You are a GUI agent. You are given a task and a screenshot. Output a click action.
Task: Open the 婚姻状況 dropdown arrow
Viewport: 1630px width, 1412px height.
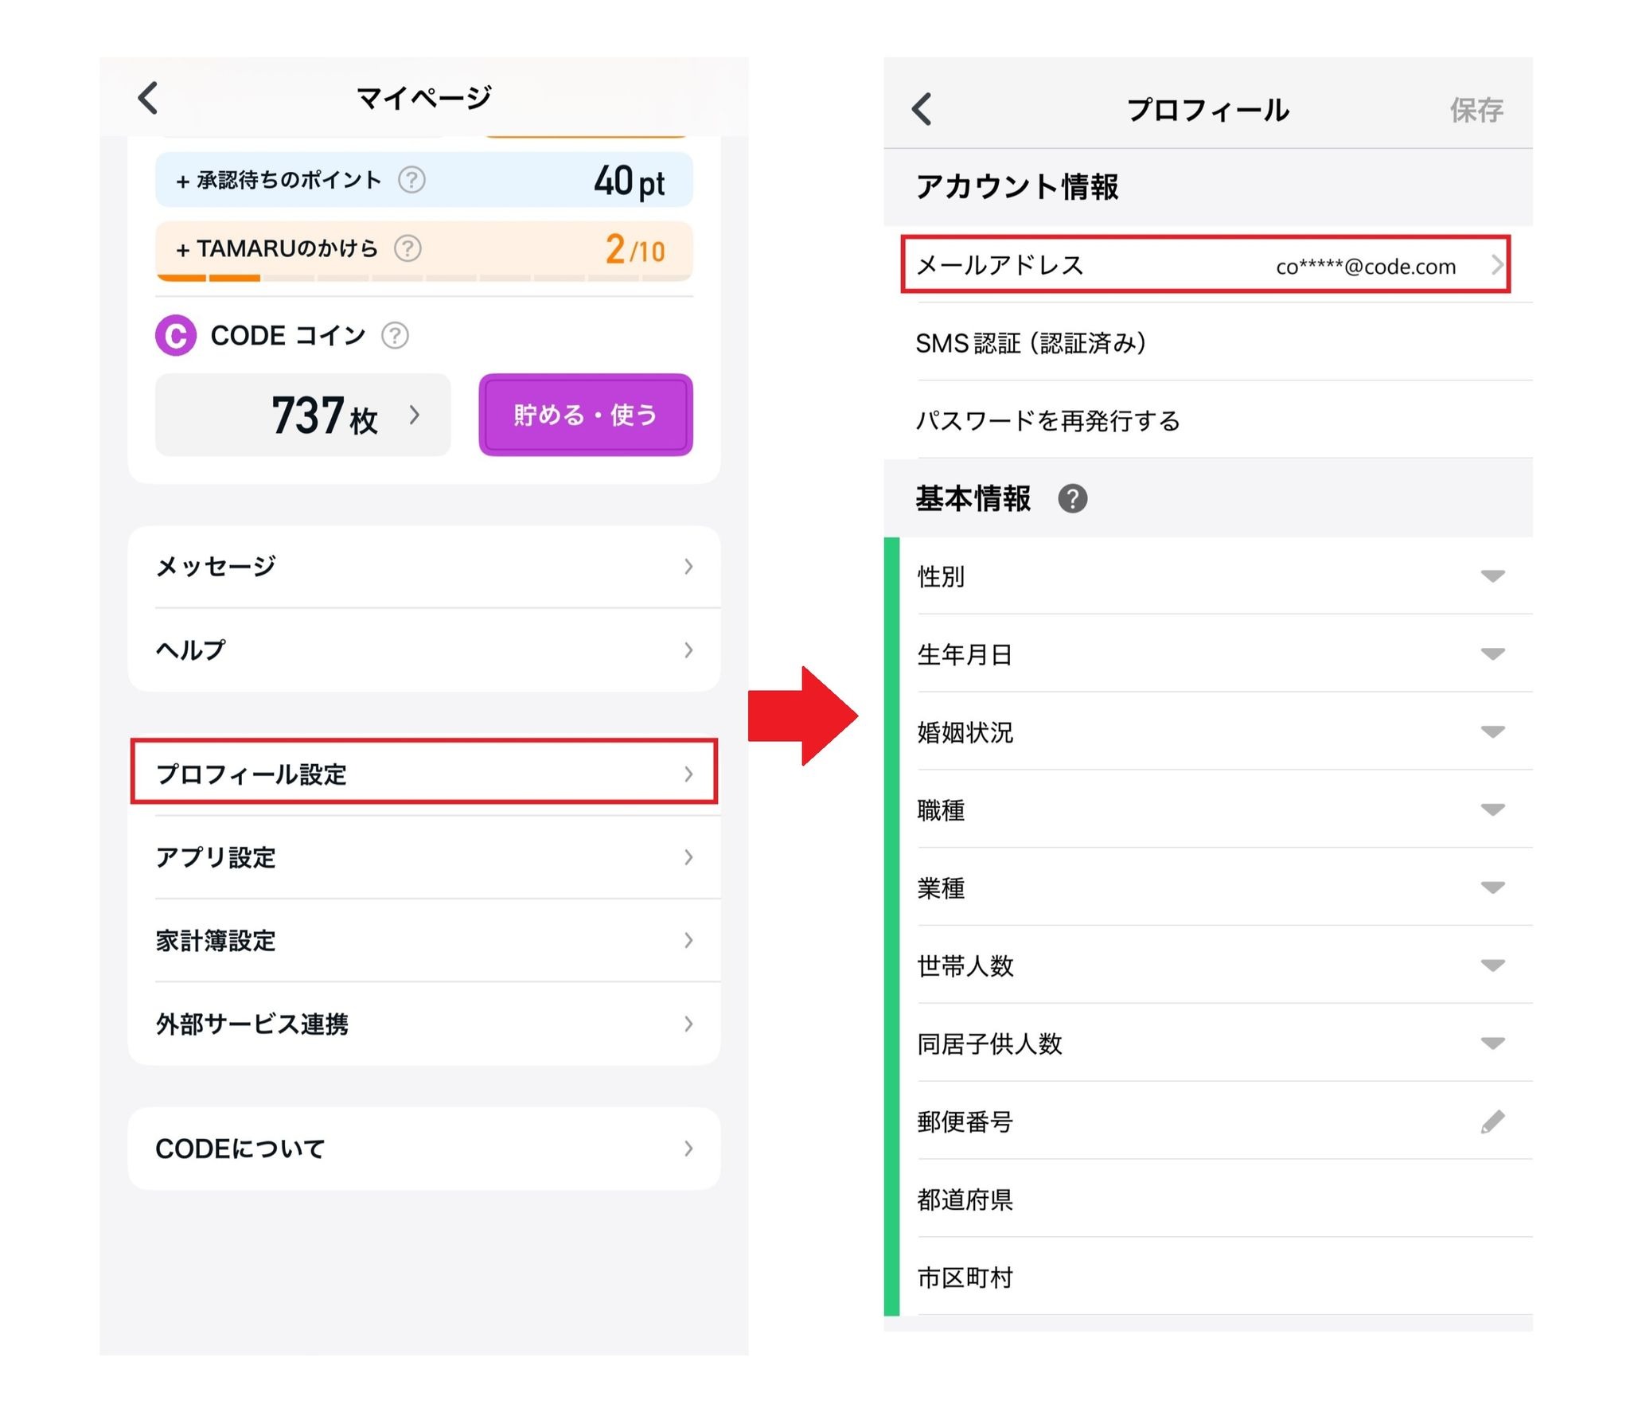coord(1492,731)
